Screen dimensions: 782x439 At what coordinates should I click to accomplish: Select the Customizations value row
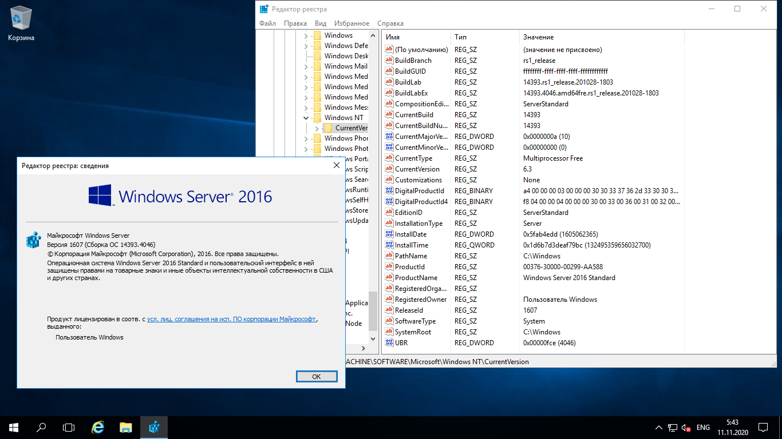[532, 180]
